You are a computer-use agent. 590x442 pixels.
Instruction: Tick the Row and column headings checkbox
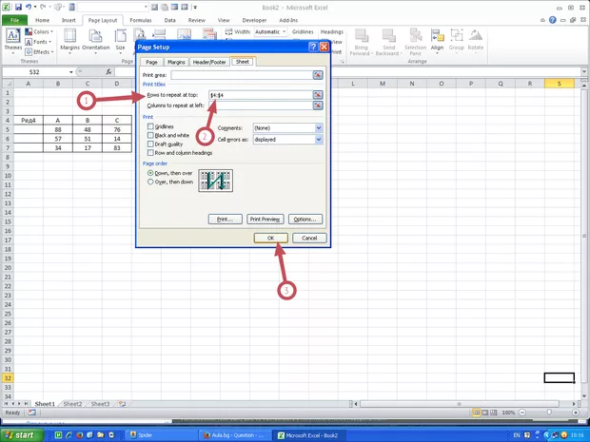150,152
